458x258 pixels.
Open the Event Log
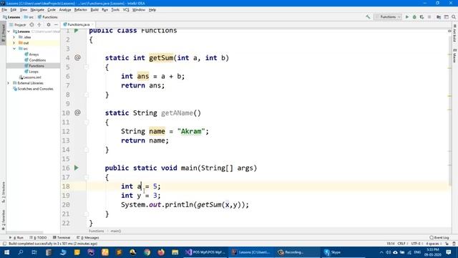pyautogui.click(x=439, y=237)
